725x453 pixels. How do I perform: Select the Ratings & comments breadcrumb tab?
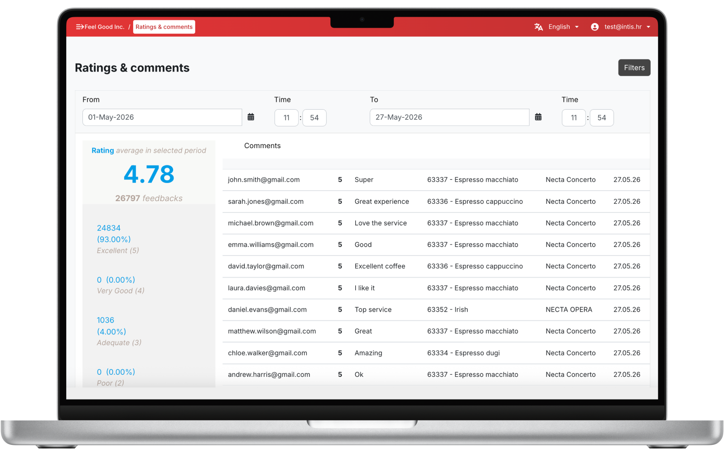164,27
